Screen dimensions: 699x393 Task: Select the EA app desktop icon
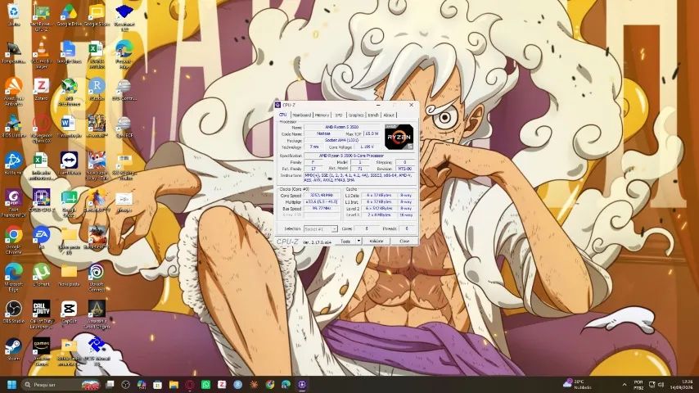42,237
